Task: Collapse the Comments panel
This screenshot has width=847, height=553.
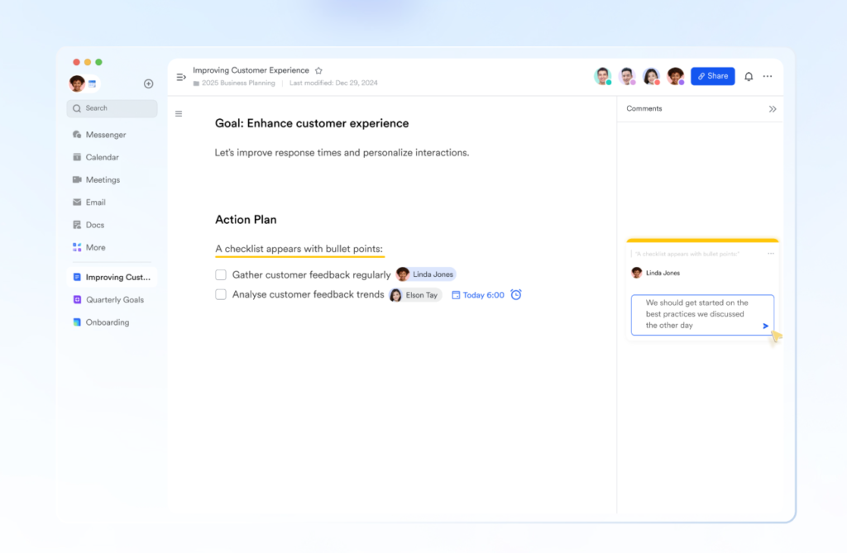Action: [773, 109]
